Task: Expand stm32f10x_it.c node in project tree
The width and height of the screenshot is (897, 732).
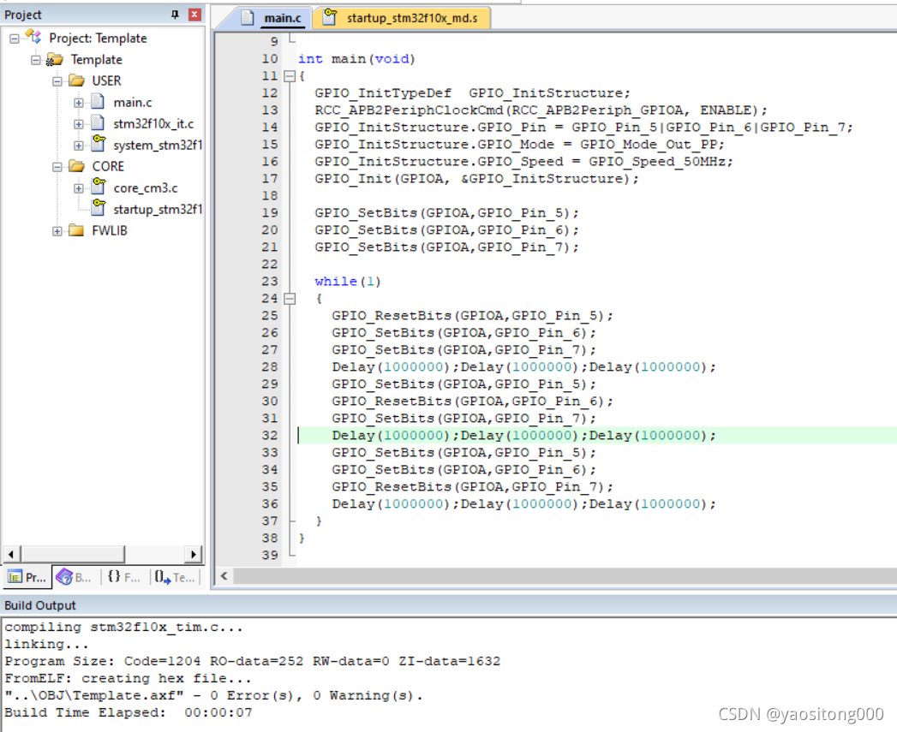Action: (x=78, y=124)
